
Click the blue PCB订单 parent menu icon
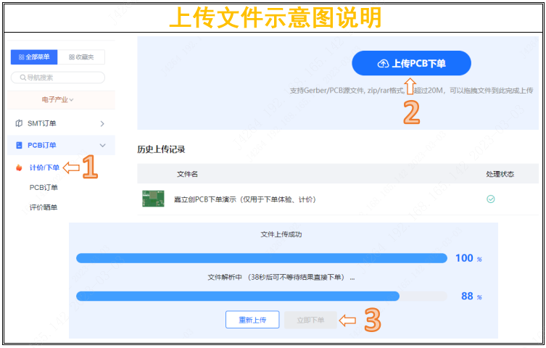[x=19, y=146]
